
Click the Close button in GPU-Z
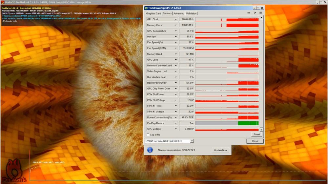tap(255, 141)
